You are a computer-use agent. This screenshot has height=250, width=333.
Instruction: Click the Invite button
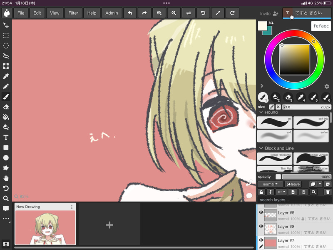point(269,14)
